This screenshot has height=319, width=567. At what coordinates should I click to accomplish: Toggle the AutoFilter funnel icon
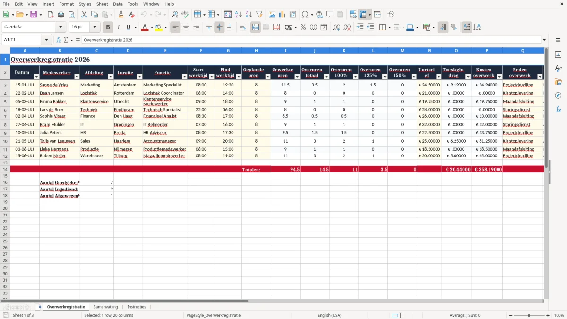[259, 15]
